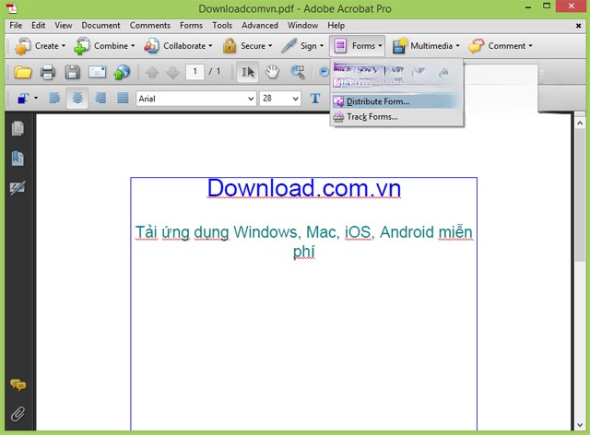Open the Window menu

pyautogui.click(x=303, y=25)
